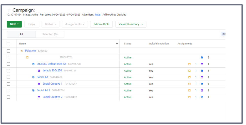The height and width of the screenshot is (125, 246).
Task: Click the sort arrow in the Name column header
Action: tap(117, 44)
